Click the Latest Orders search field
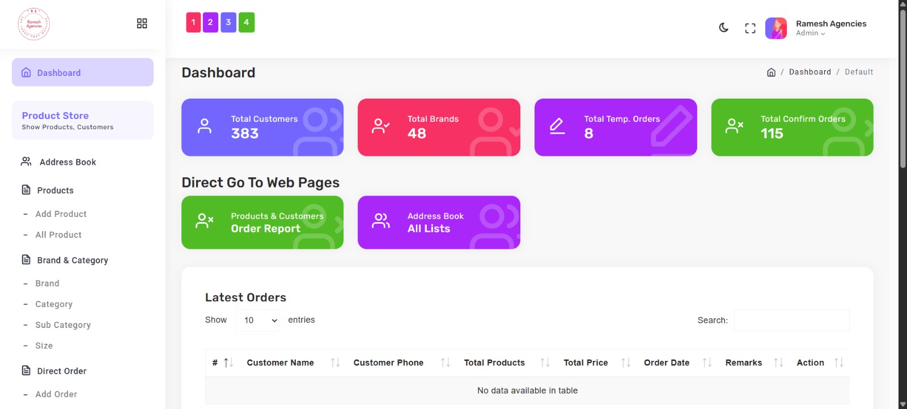The height and width of the screenshot is (409, 907). coord(791,320)
